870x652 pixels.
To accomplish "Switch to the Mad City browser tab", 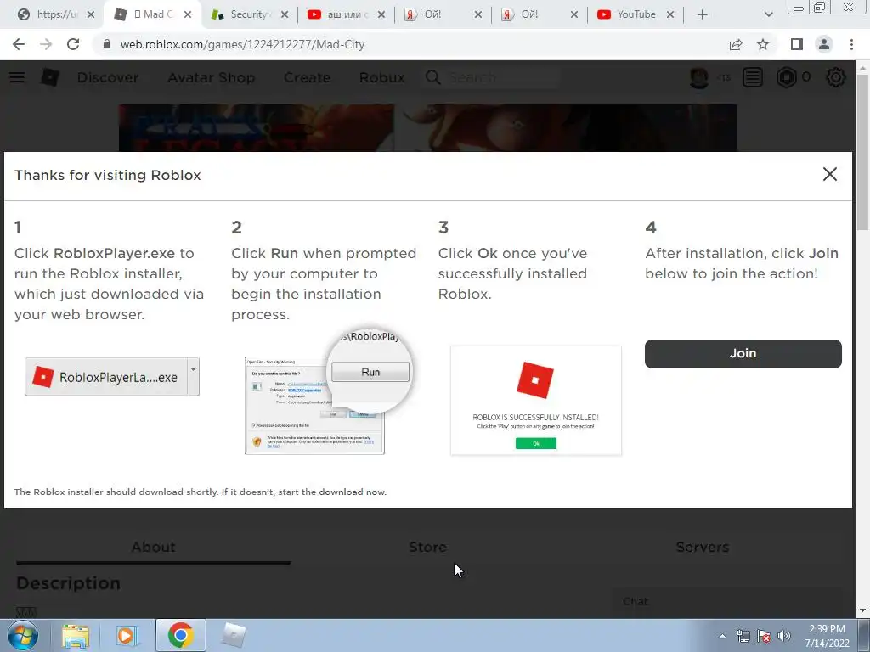I will [153, 14].
